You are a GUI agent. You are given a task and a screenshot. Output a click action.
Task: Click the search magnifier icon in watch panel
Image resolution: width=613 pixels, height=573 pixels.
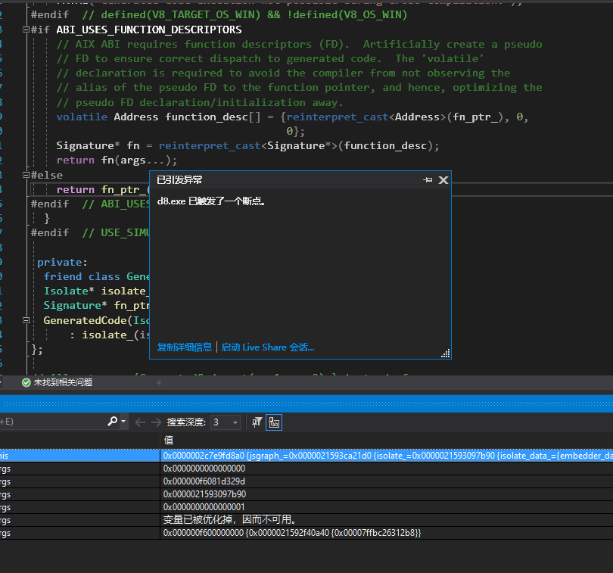(112, 422)
